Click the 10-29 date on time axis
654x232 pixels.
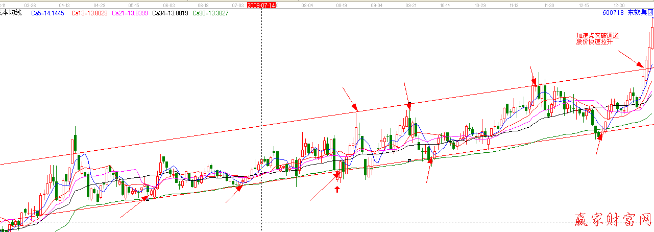pos(480,5)
